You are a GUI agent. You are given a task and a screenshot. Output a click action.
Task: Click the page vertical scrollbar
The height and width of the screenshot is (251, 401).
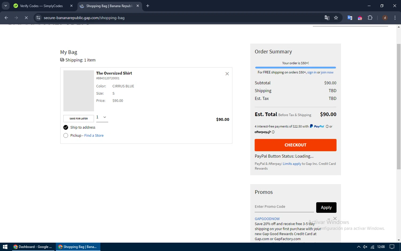click(x=399, y=106)
